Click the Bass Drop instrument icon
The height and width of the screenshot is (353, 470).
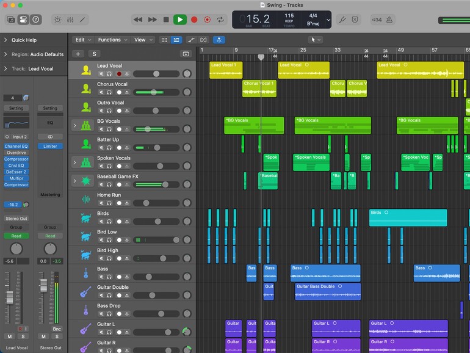(x=86, y=310)
